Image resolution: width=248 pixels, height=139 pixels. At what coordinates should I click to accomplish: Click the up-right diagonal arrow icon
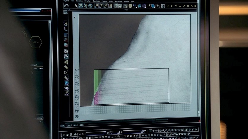click(184, 6)
